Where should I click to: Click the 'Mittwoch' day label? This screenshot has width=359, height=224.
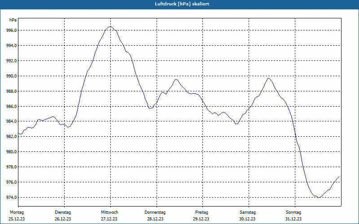[109, 212]
